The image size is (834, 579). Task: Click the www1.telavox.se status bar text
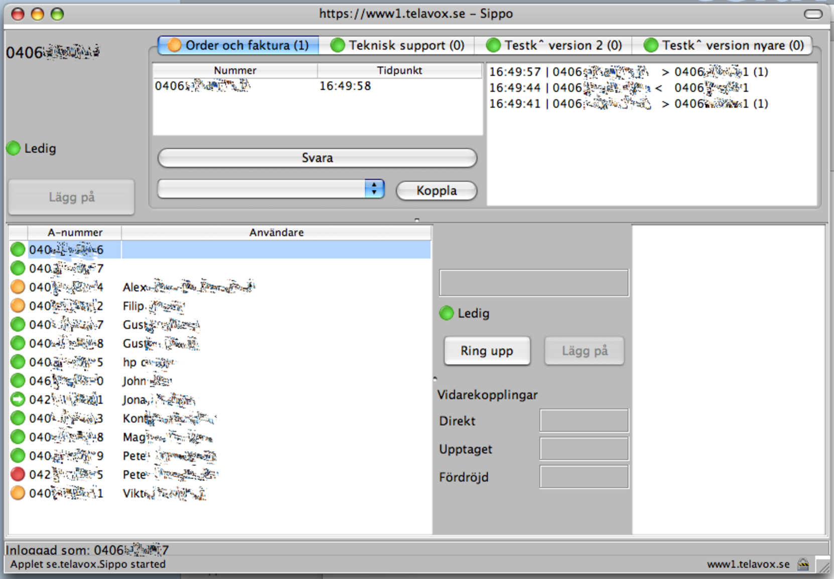(748, 564)
